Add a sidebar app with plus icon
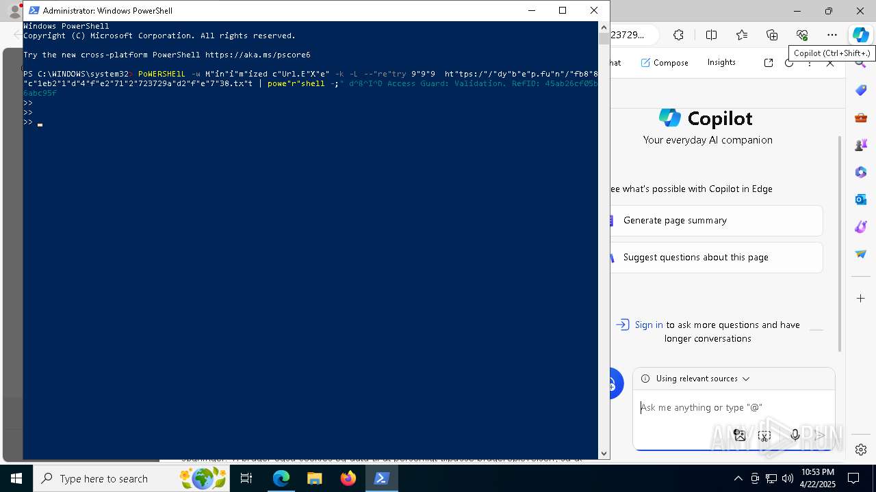 tap(861, 298)
